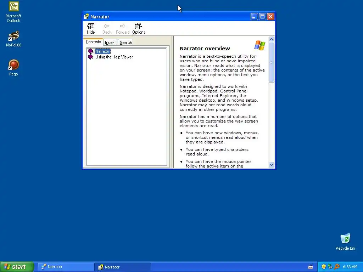Screen dimensions: 363x272
Task: Select the Microsoft Outlook desktop icon
Action: coord(13,12)
